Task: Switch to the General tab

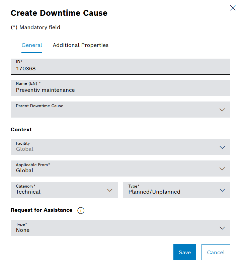Action: pos(32,45)
